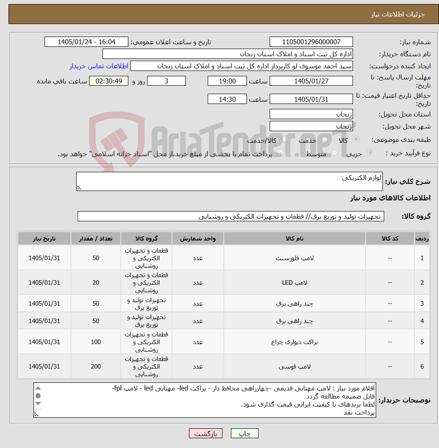Click the ردیف column header
Viewport: 439px width, 448px height.
(422, 239)
